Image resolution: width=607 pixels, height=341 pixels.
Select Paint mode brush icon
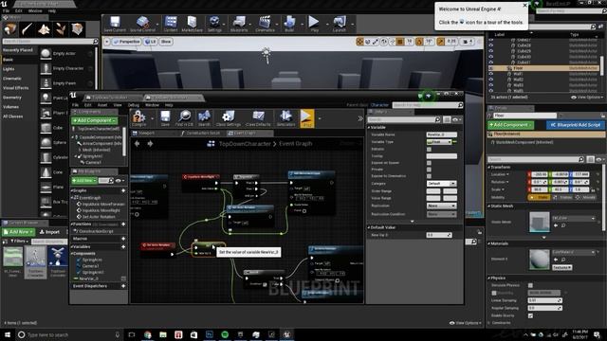click(28, 29)
